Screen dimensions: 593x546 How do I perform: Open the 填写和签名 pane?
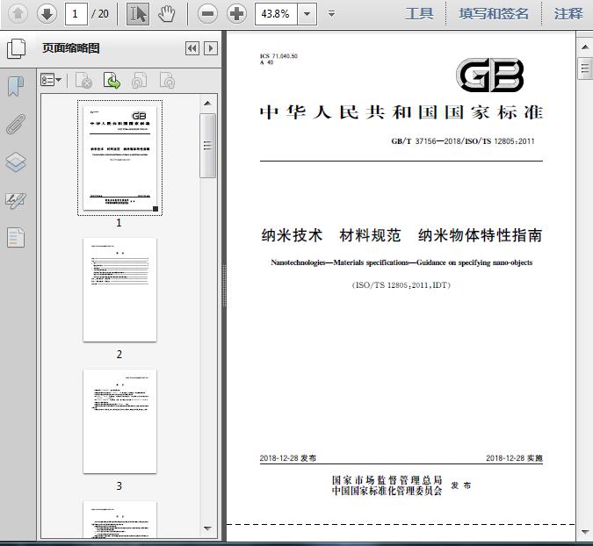pyautogui.click(x=494, y=13)
